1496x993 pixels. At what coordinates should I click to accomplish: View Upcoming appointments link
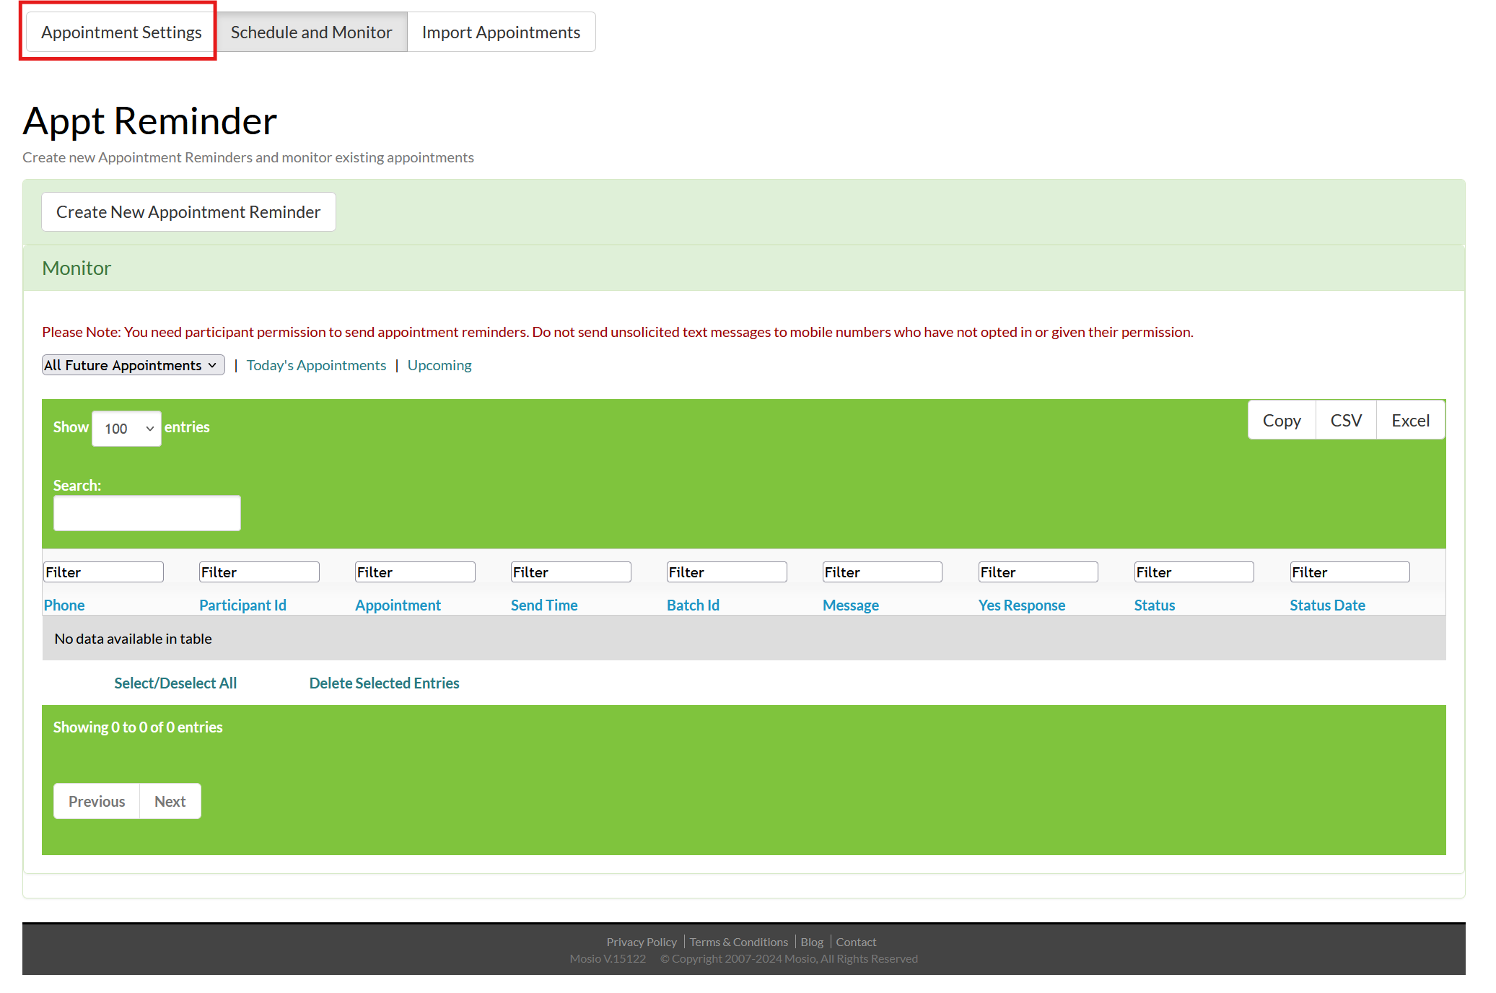click(x=439, y=365)
